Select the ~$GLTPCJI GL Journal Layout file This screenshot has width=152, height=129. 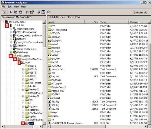(67, 123)
